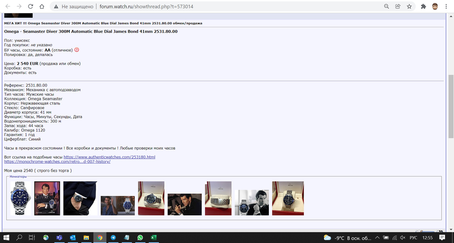454x243 pixels.
Task: Launch WhatsApp from the taskbar
Action: tap(140, 238)
